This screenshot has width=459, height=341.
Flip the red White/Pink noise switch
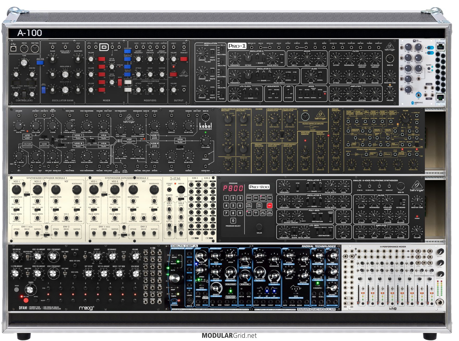[x=120, y=82]
